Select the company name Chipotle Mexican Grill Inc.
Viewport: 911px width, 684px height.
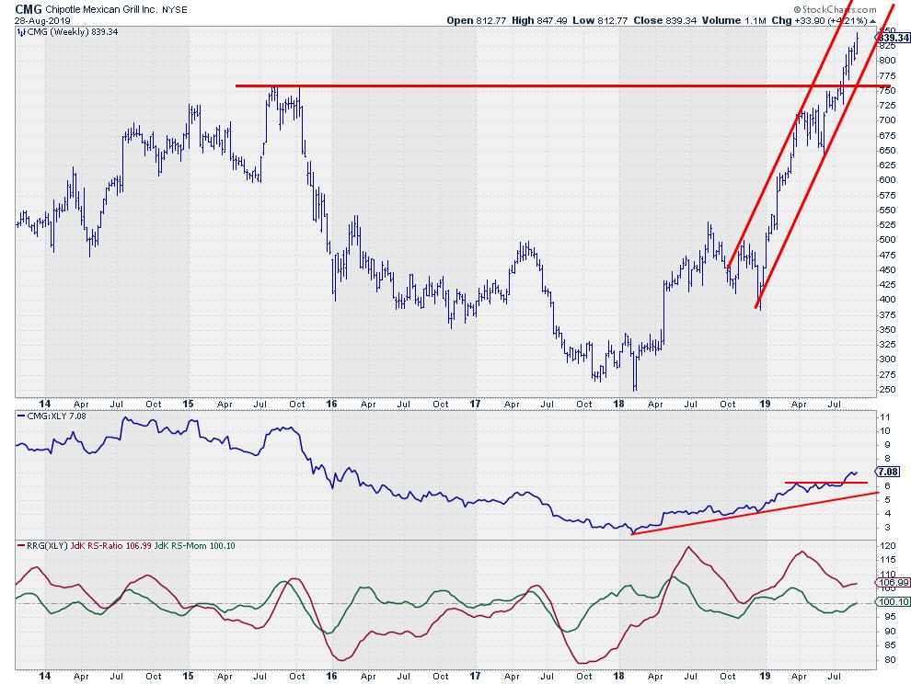101,10
